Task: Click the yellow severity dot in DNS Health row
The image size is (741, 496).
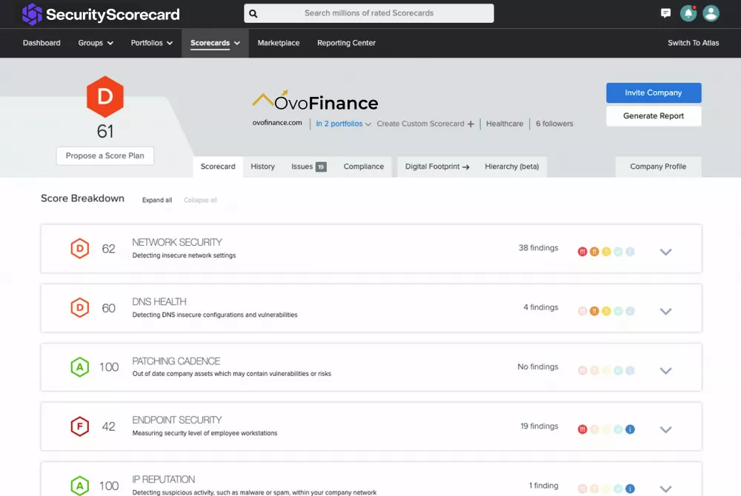Action: point(606,312)
